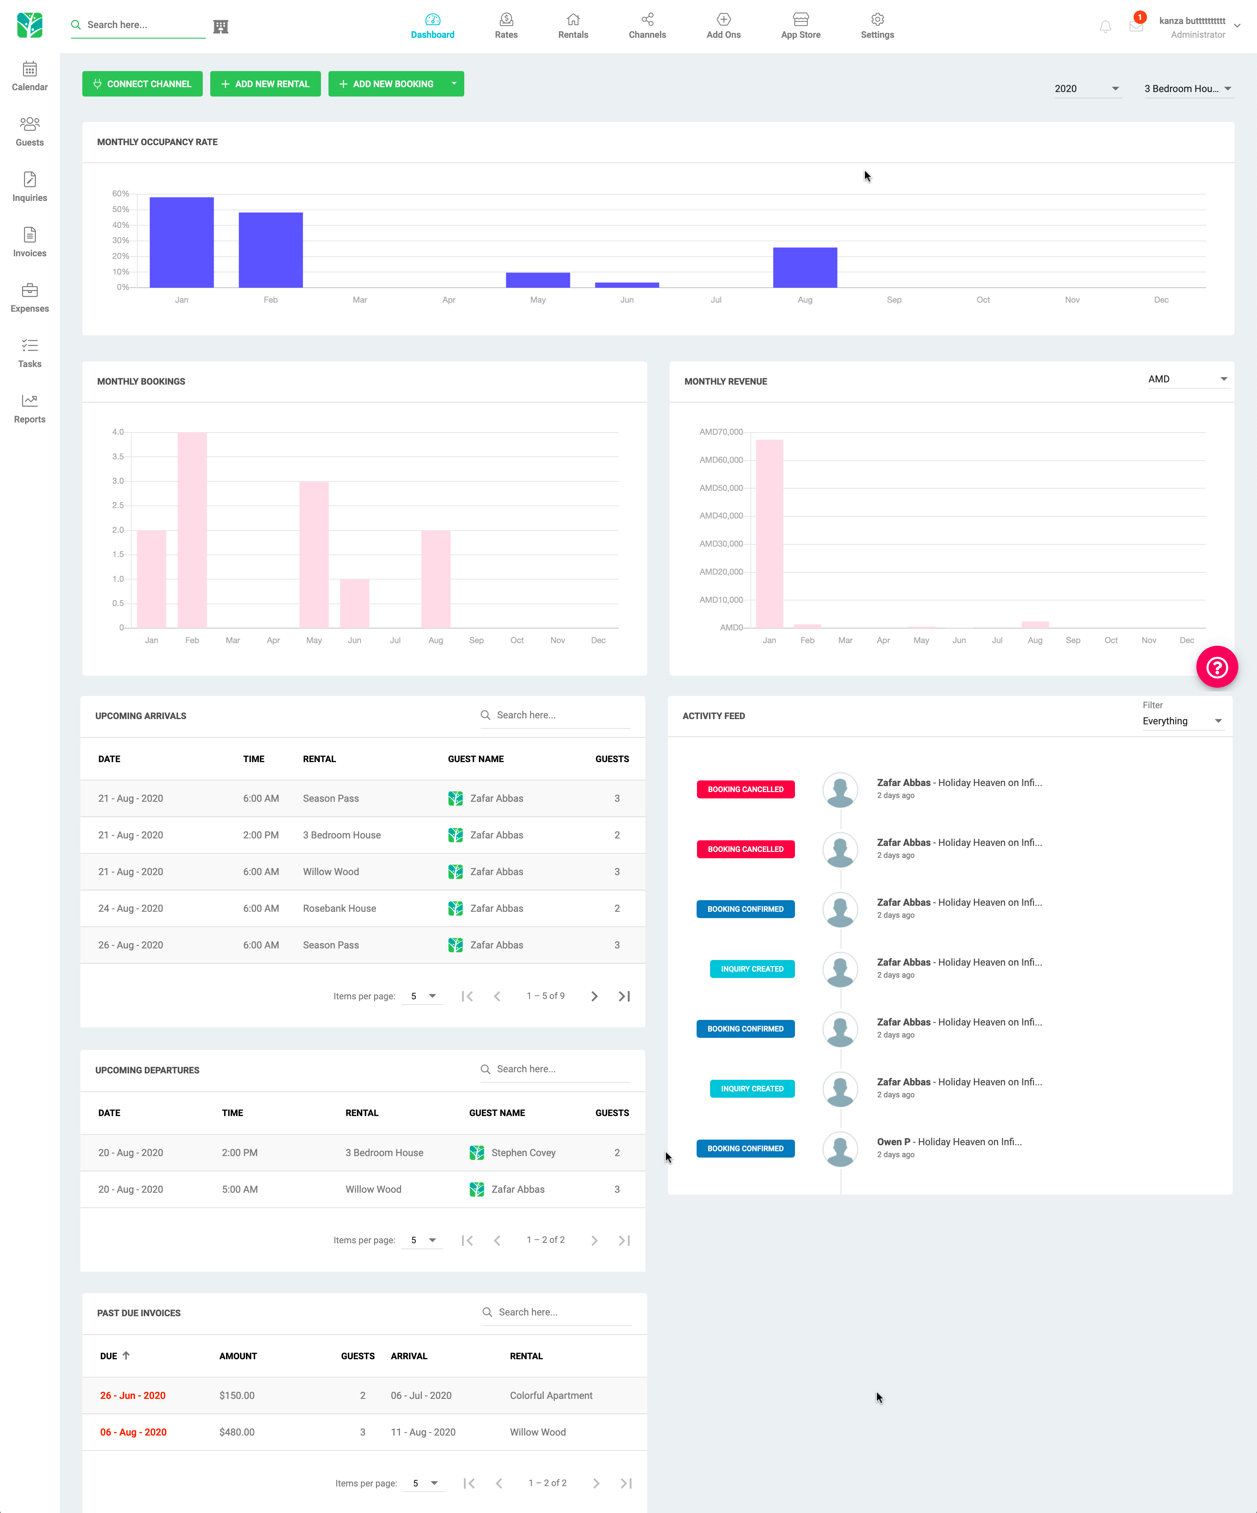Go to next page of Upcoming Arrivals
This screenshot has width=1257, height=1513.
click(594, 996)
